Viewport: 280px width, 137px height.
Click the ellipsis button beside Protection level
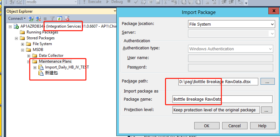(266, 110)
